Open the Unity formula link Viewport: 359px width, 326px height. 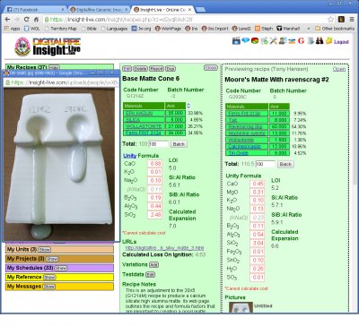(x=129, y=156)
